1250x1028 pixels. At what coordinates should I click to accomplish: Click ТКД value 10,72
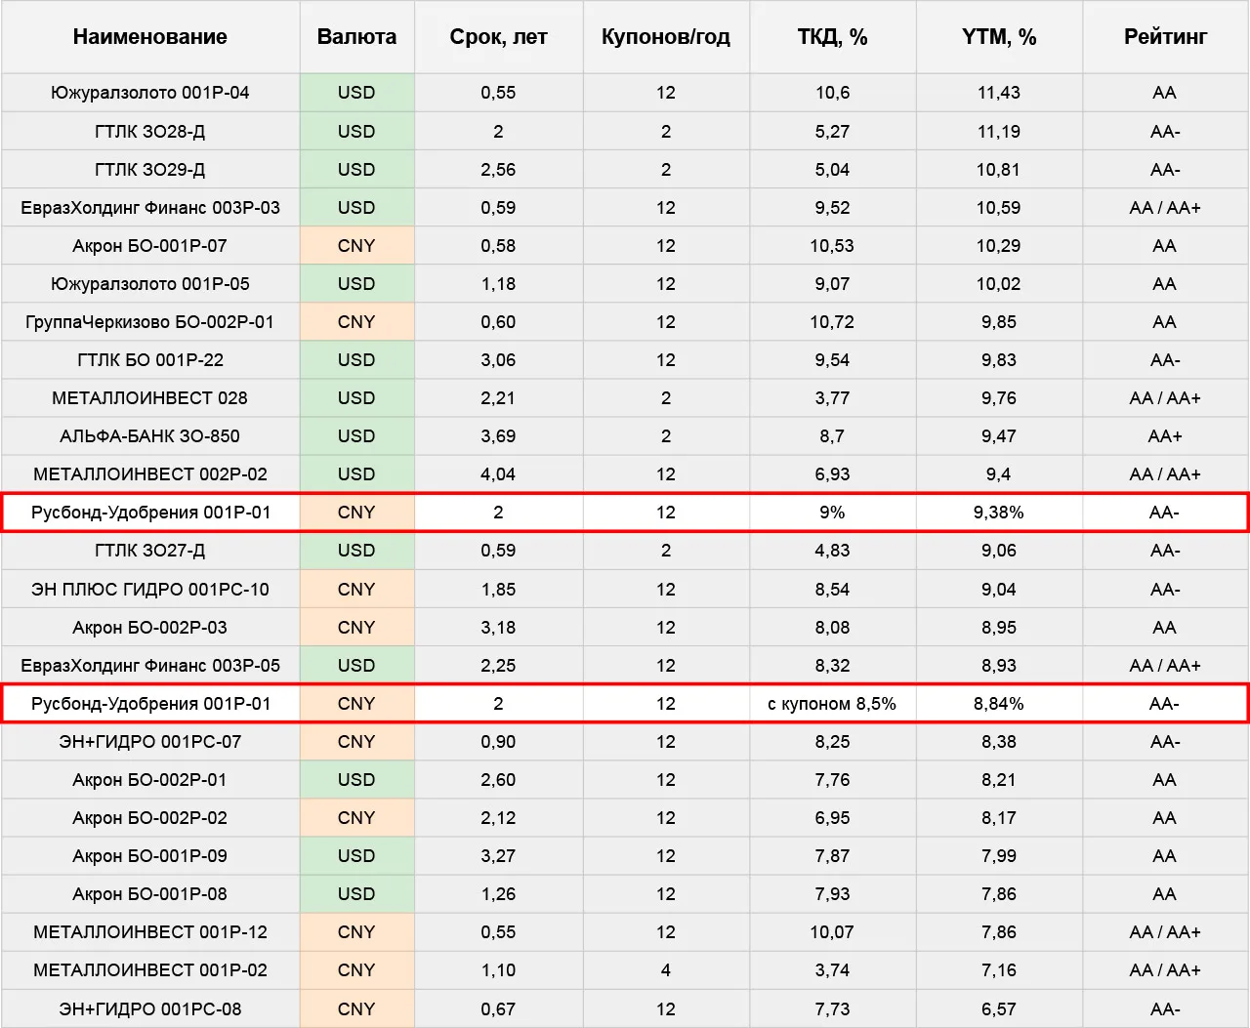coord(832,321)
